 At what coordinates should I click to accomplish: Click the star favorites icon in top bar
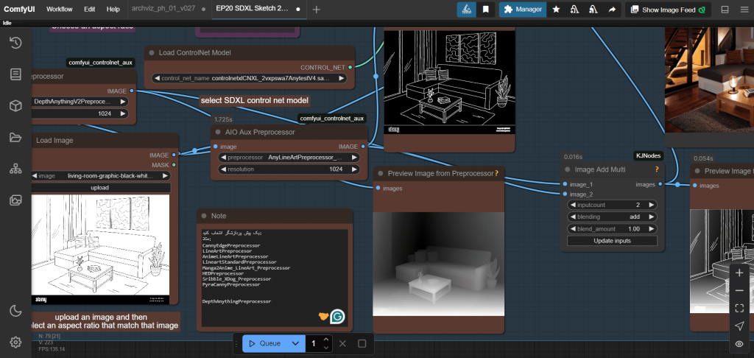556,10
